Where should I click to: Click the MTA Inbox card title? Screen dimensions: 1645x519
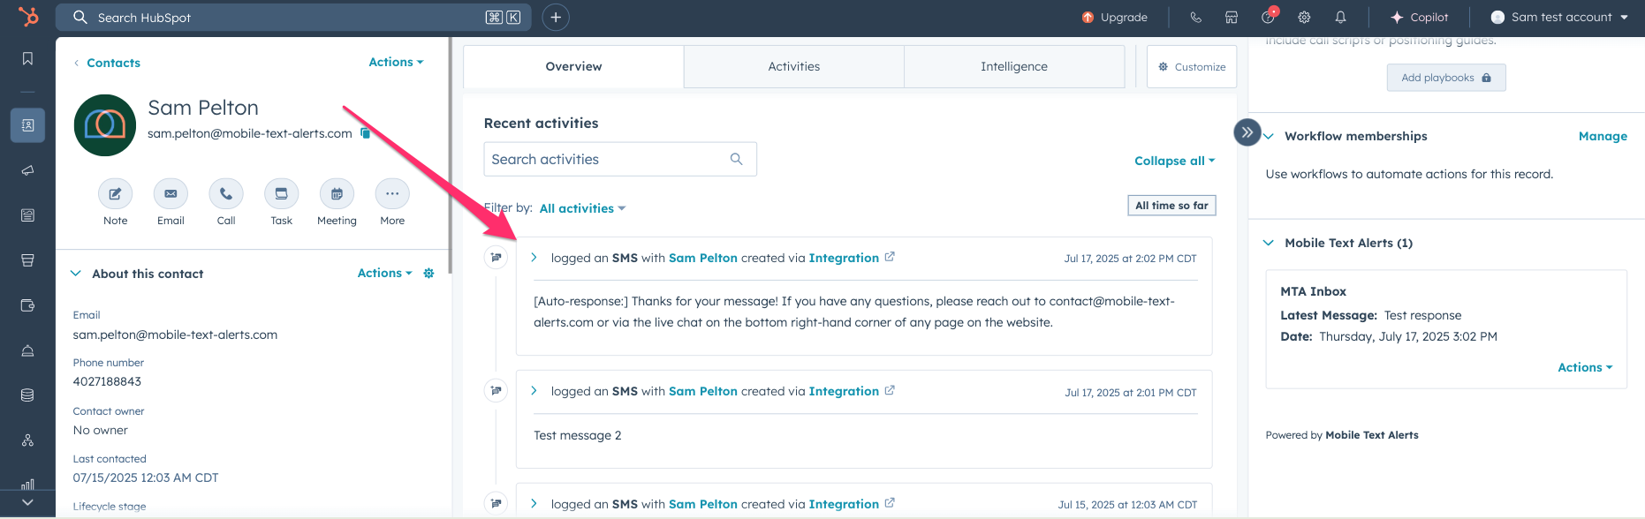pos(1313,291)
